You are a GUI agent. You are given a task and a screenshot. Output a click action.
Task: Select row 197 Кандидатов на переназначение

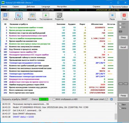point(59,79)
